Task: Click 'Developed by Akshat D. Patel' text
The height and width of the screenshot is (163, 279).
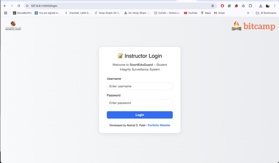Action: [x=127, y=125]
